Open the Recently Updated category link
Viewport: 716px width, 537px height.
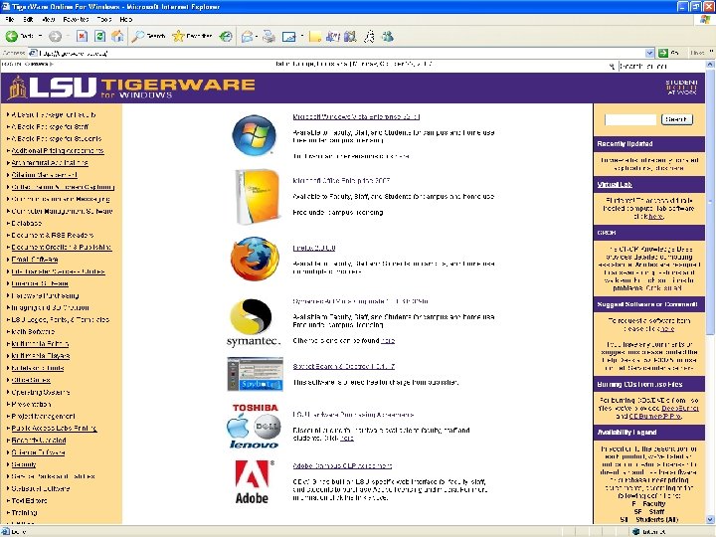[39, 441]
